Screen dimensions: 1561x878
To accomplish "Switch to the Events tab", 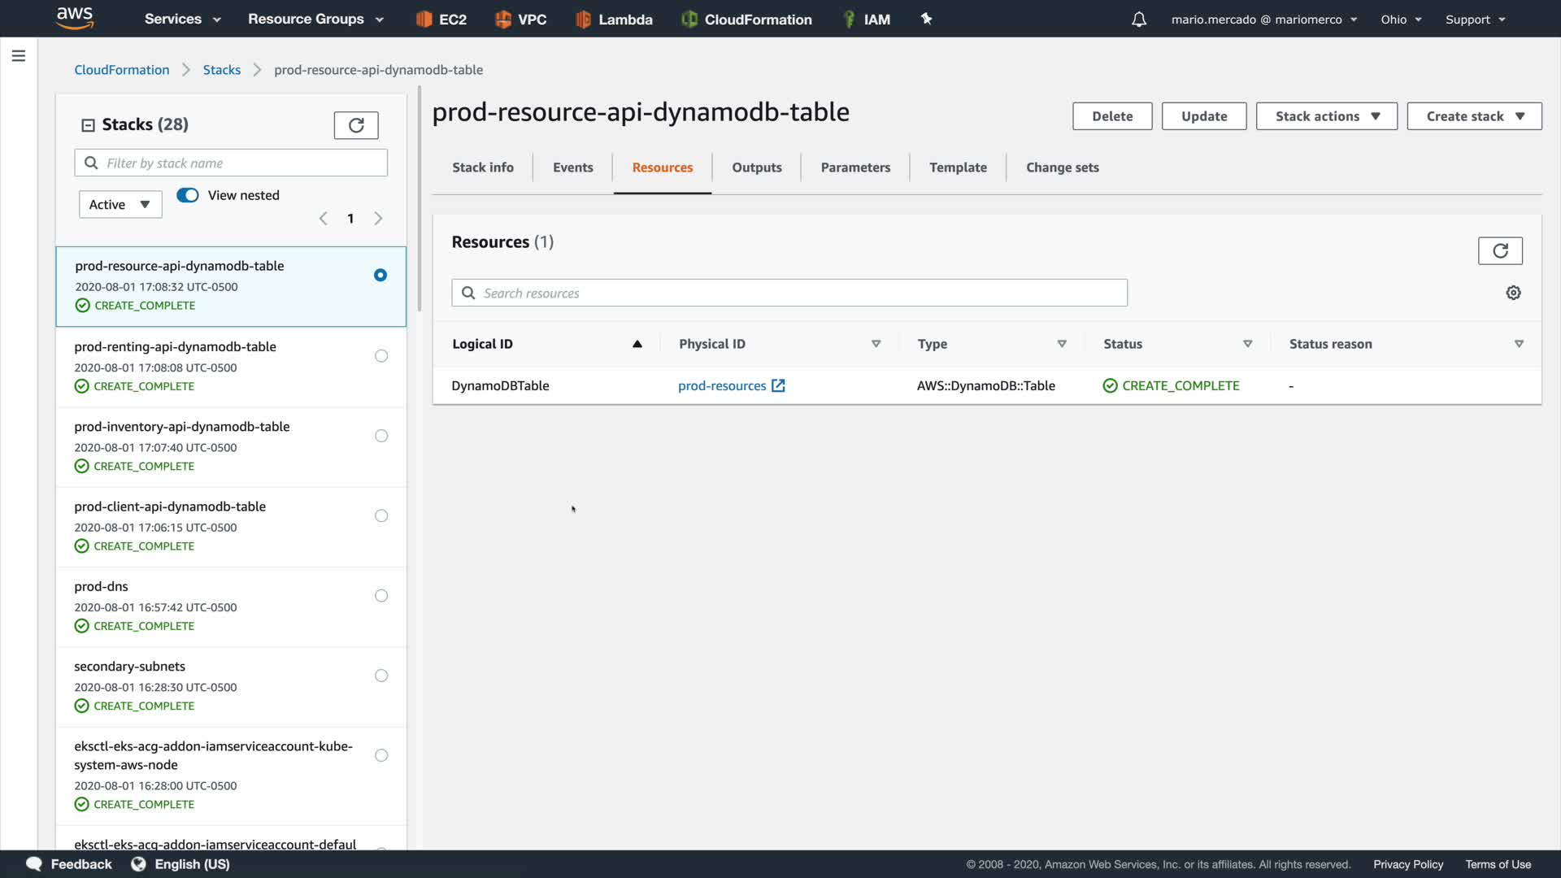I will tap(572, 167).
